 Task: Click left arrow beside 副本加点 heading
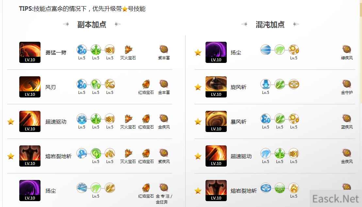66,24
